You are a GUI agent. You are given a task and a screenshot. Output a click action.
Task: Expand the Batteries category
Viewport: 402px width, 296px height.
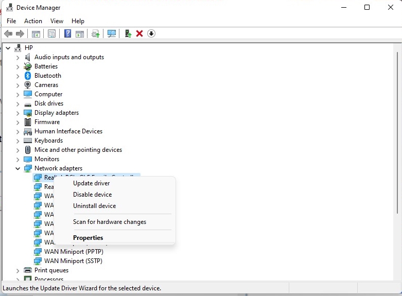pyautogui.click(x=18, y=67)
